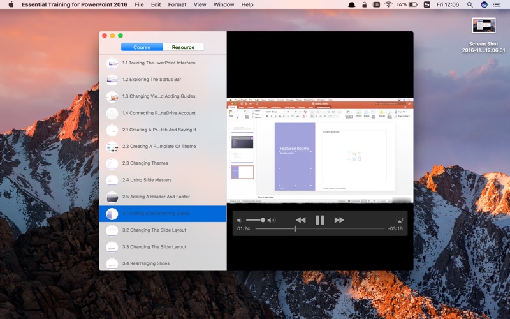Open lesson 3.3 Changing The Slide Layout

(x=163, y=247)
